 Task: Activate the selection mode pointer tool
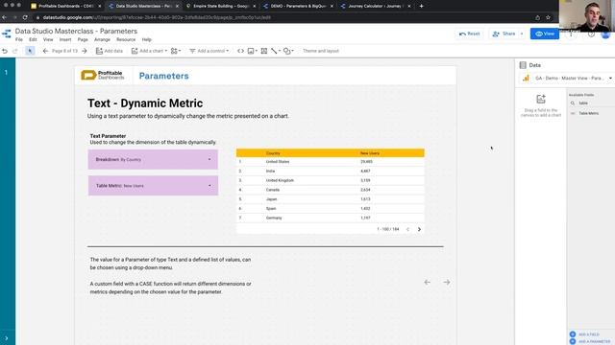30,51
